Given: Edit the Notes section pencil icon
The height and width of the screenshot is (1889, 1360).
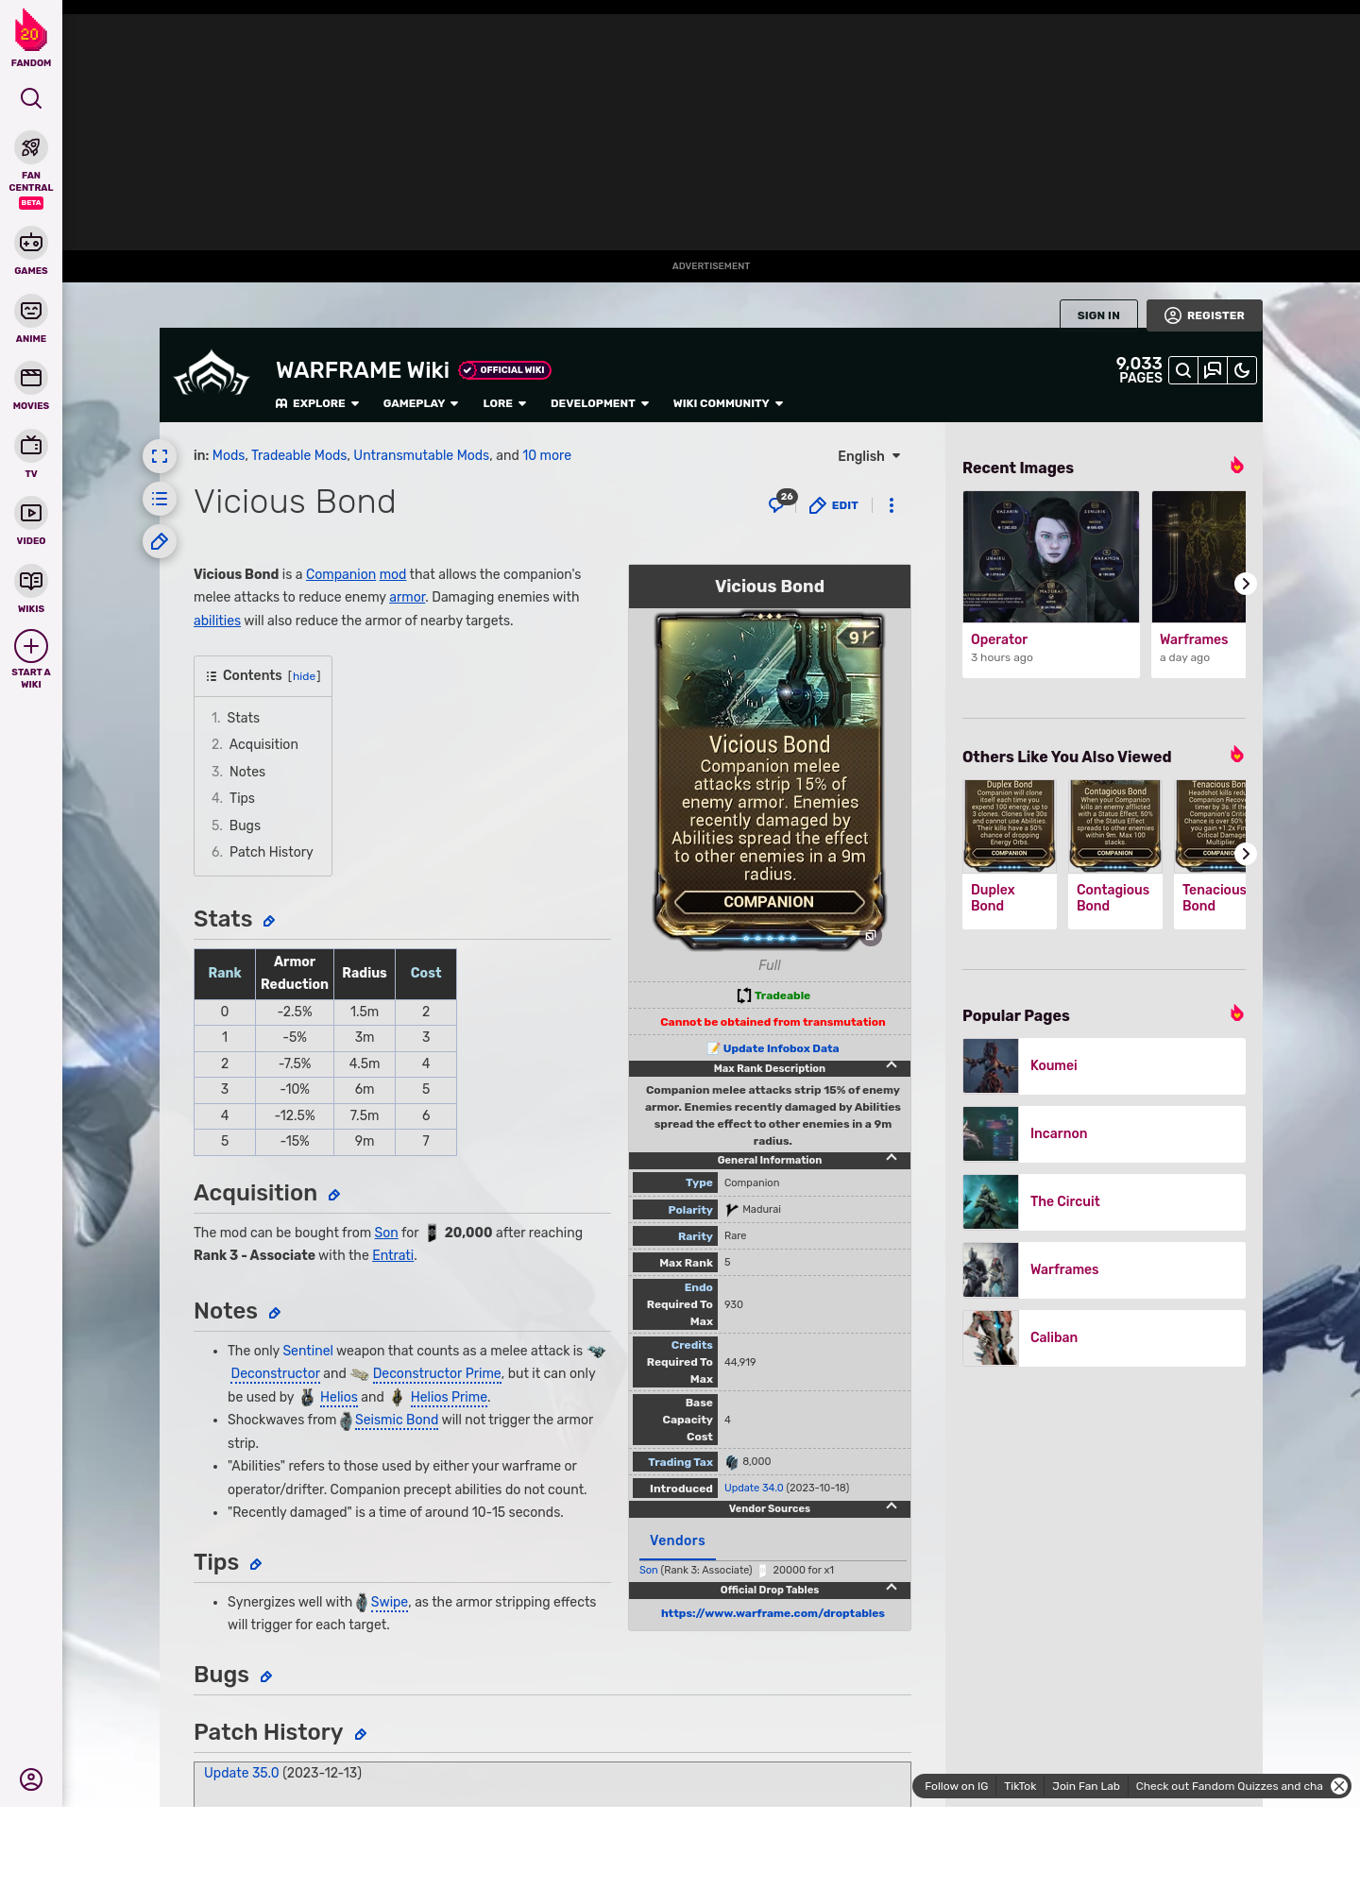Looking at the screenshot, I should 274,1313.
